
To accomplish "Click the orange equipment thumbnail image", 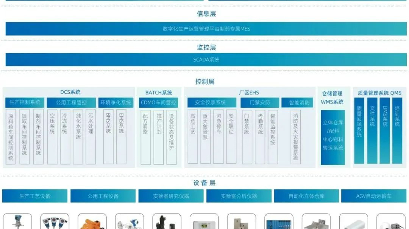I will pyautogui.click(x=92, y=222).
